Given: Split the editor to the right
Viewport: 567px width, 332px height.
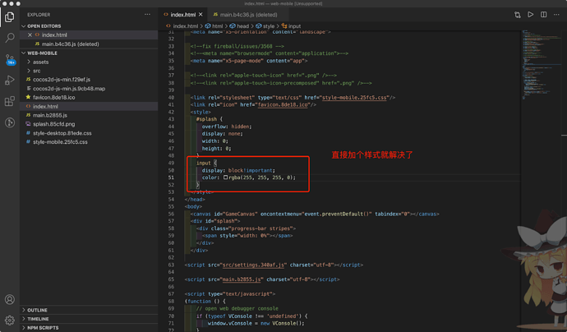Looking at the screenshot, I should (x=543, y=15).
